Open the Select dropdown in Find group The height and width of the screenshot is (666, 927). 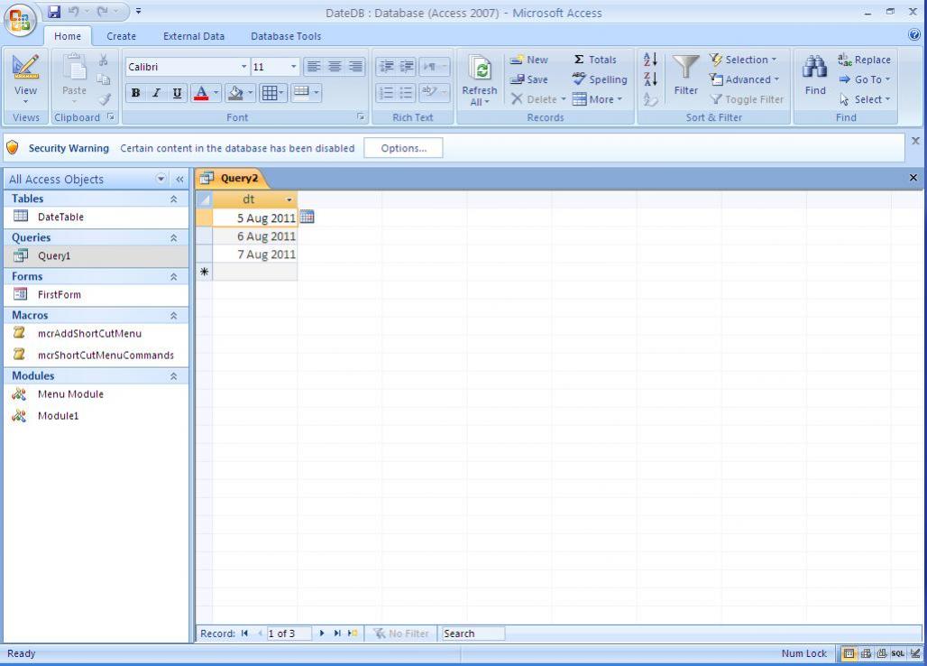tap(865, 99)
